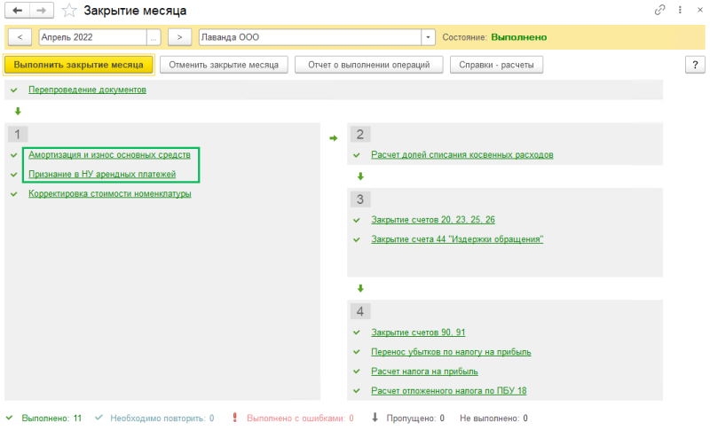The image size is (710, 430).
Task: Click red exclamation icon in status legend
Action: point(234,418)
